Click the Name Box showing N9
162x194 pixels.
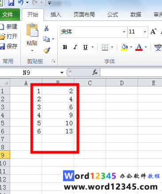pos(29,73)
